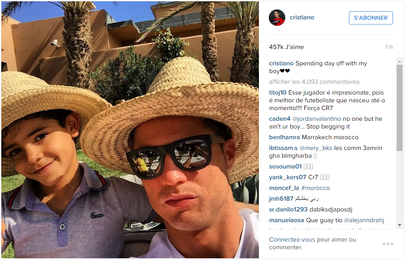Viewport: 405px width, 260px height.
Task: Click the 457k J'aime likes count
Action: pos(287,47)
